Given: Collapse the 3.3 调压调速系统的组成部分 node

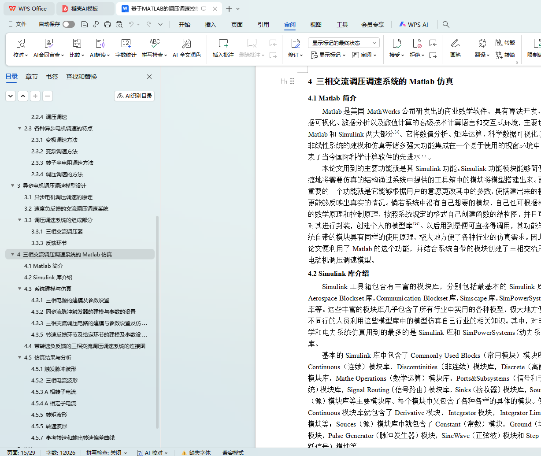Looking at the screenshot, I should point(20,220).
